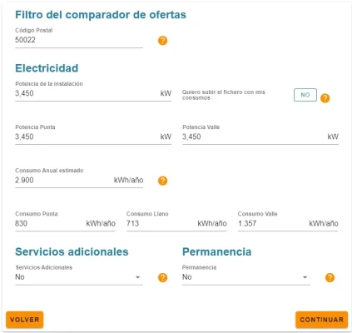
Task: Click the 'Servicios adicionales' section heading
Action: coord(72,251)
